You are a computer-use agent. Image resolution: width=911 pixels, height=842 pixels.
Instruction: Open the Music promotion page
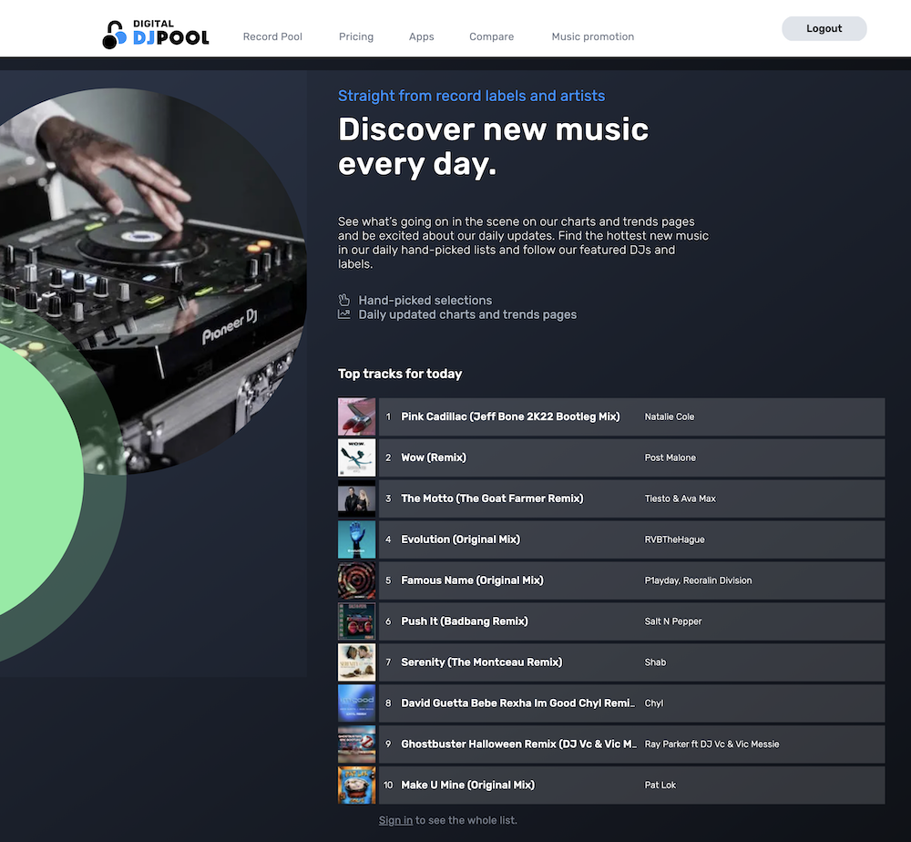593,36
